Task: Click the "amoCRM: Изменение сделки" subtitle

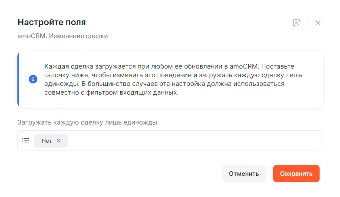Action: (63, 36)
